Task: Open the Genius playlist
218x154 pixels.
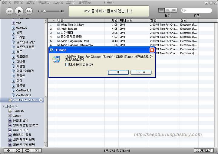Action: (x=17, y=116)
